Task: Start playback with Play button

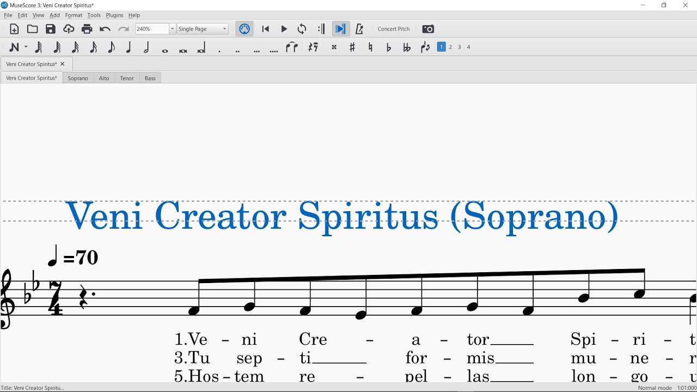Action: coord(284,29)
